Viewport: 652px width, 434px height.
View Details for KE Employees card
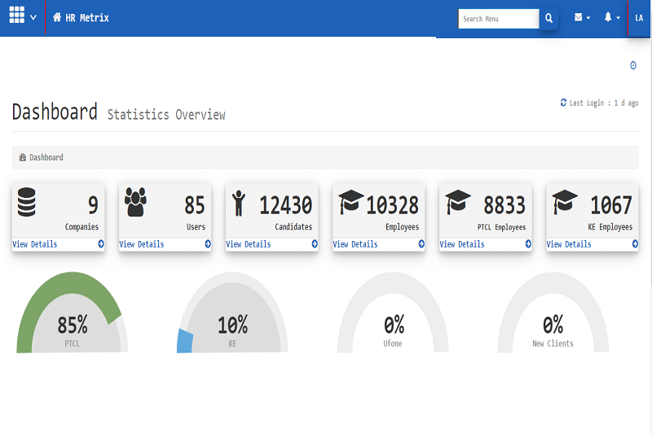click(569, 244)
